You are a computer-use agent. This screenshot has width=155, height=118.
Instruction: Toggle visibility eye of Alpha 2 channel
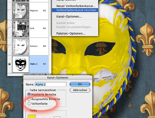pos(10,64)
